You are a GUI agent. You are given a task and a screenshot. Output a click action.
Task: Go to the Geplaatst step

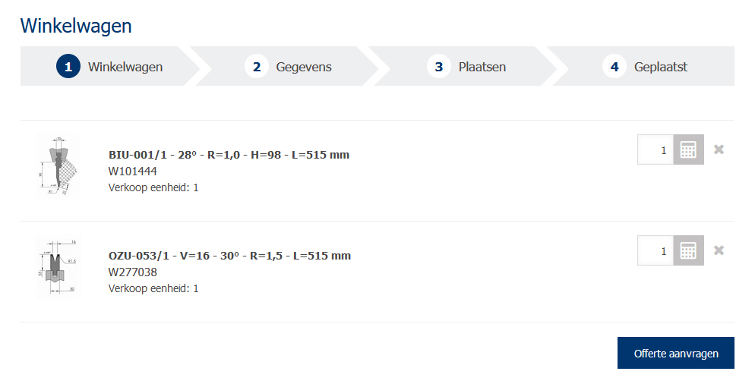pos(661,67)
